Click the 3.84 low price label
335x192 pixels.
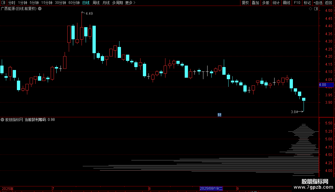294,112
